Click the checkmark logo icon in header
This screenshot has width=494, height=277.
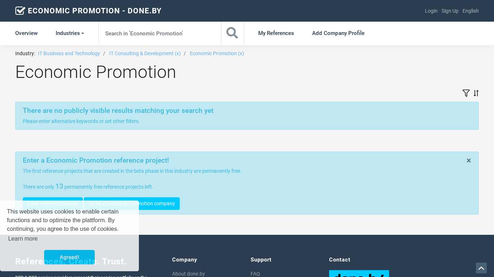click(20, 11)
